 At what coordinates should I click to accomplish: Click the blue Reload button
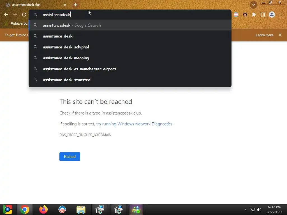click(70, 157)
